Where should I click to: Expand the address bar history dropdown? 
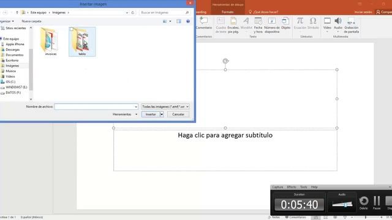tap(127, 12)
